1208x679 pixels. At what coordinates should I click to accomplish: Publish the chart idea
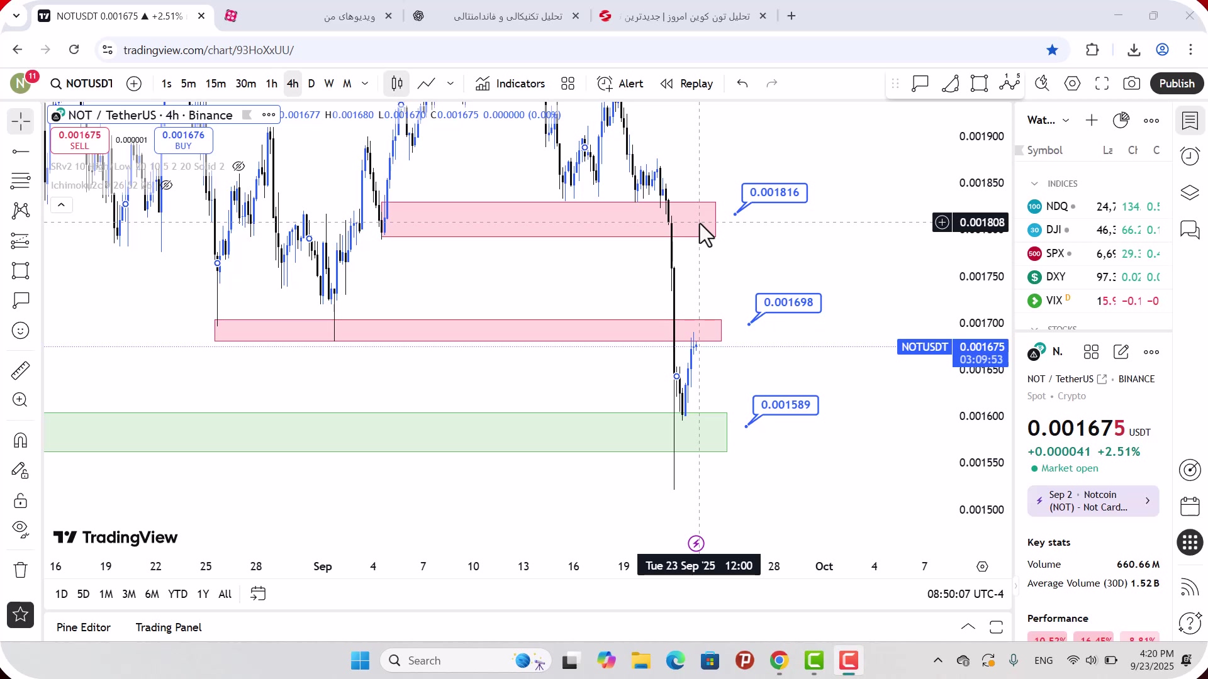[x=1177, y=84]
